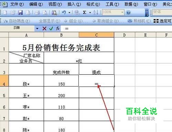Open the 宋体 font name box
Image resolution: width=172 pixels, height=132 pixels.
[162, 12]
